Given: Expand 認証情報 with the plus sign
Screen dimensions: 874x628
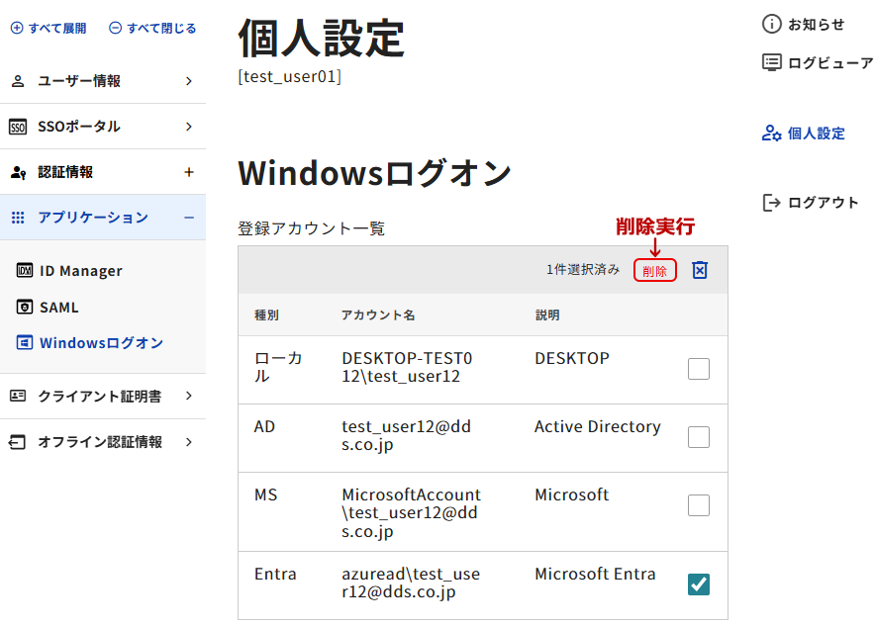Looking at the screenshot, I should point(189,172).
